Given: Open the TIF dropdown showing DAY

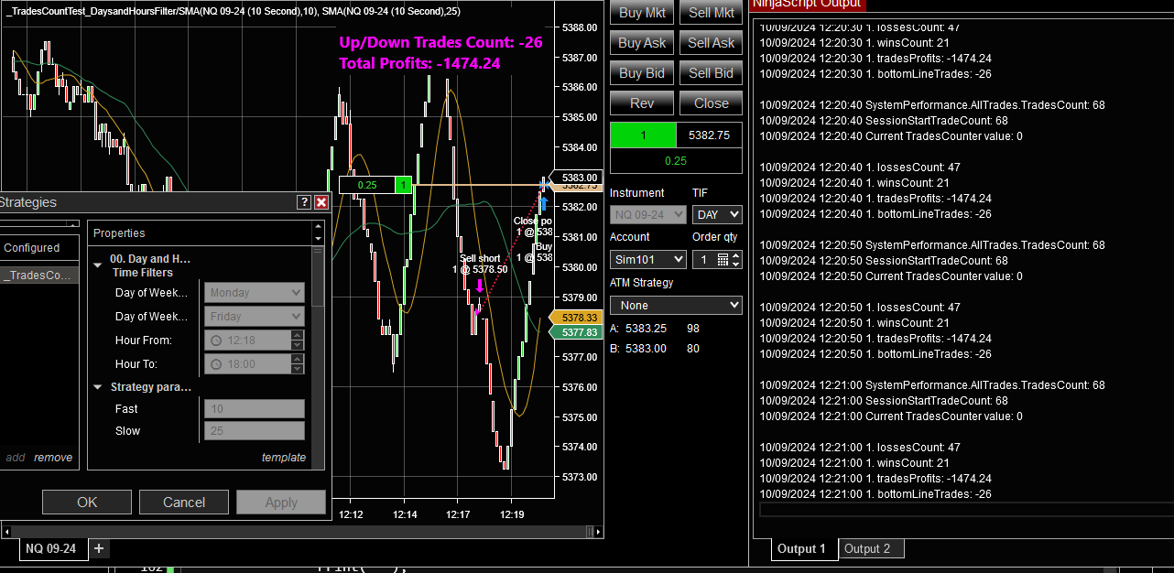Looking at the screenshot, I should pyautogui.click(x=717, y=213).
